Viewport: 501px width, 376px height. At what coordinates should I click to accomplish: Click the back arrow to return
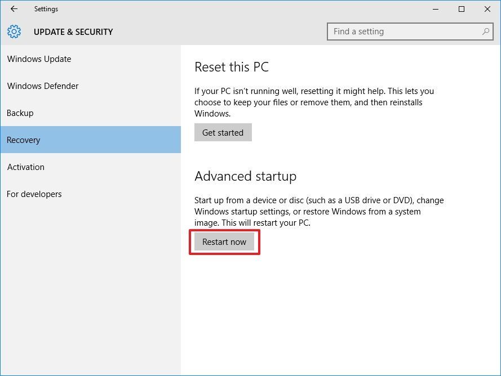(x=14, y=9)
